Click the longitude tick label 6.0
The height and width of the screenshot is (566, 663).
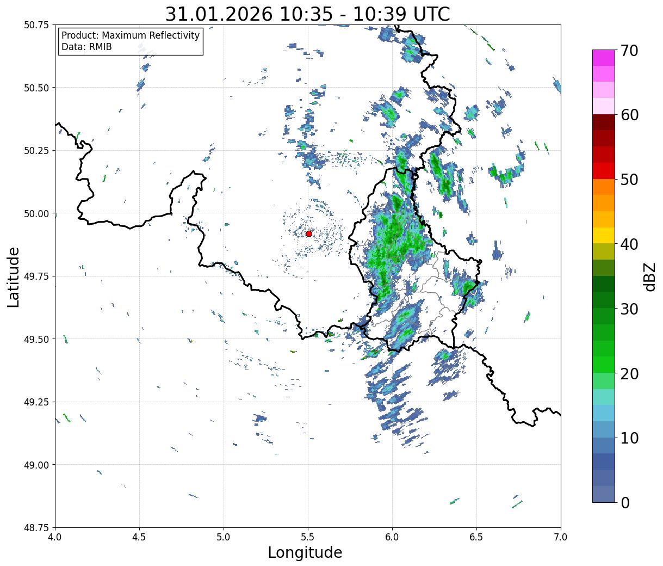click(x=393, y=537)
